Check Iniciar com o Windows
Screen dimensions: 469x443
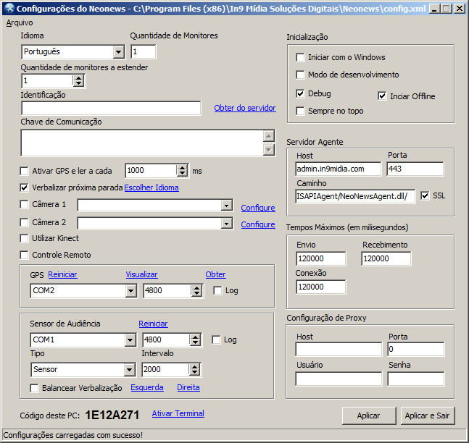(300, 57)
